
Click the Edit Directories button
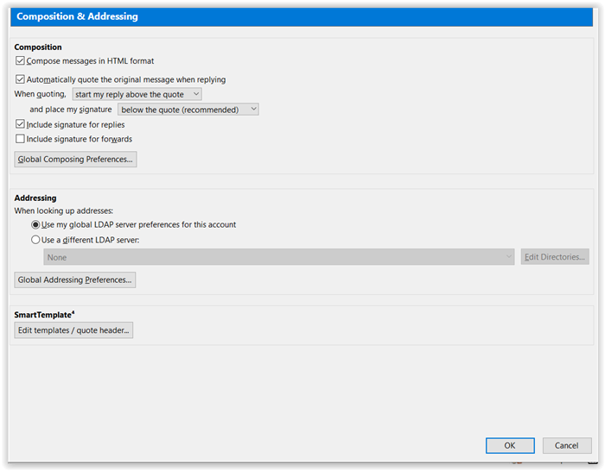(555, 257)
